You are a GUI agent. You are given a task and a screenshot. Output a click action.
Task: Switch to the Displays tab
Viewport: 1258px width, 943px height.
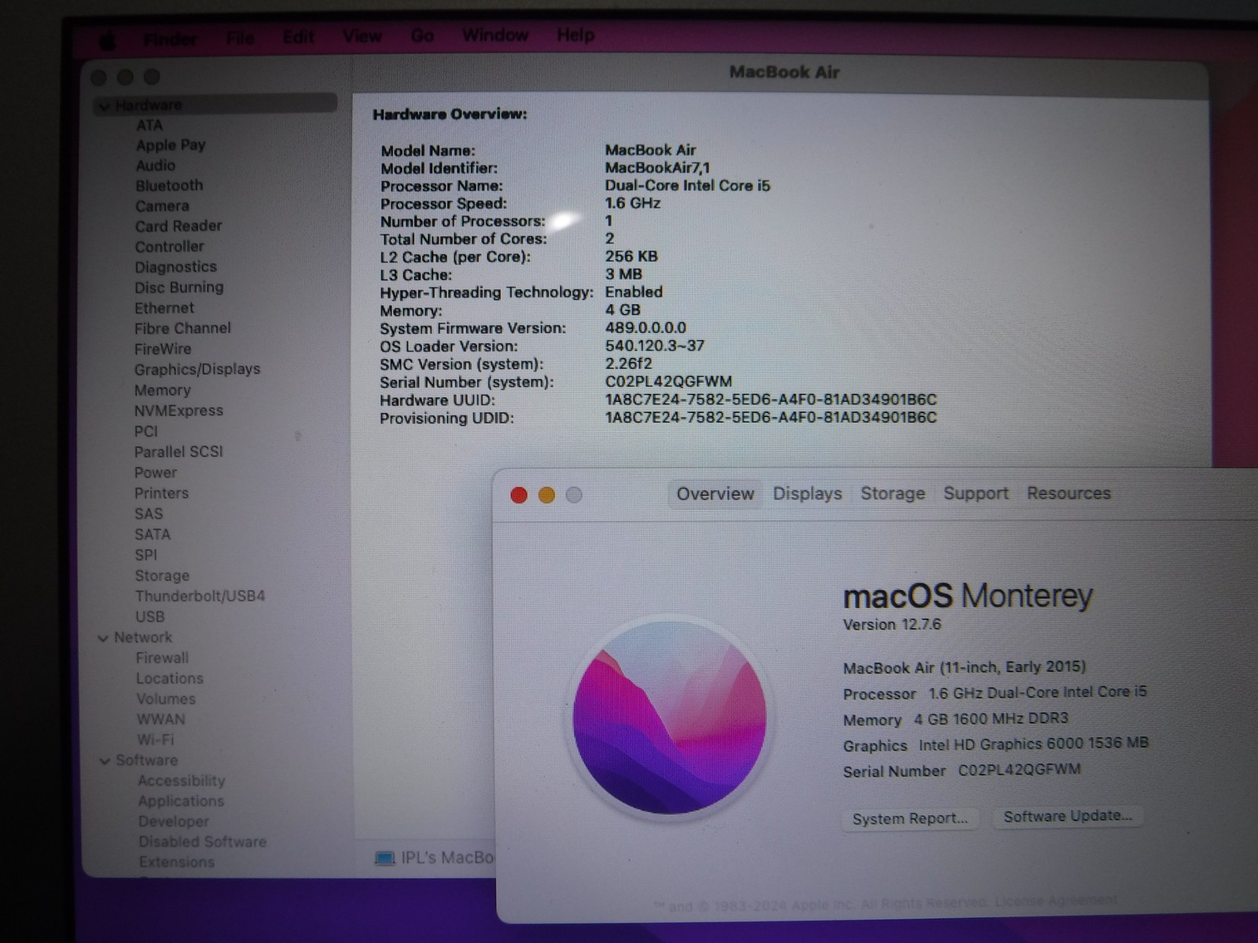807,494
